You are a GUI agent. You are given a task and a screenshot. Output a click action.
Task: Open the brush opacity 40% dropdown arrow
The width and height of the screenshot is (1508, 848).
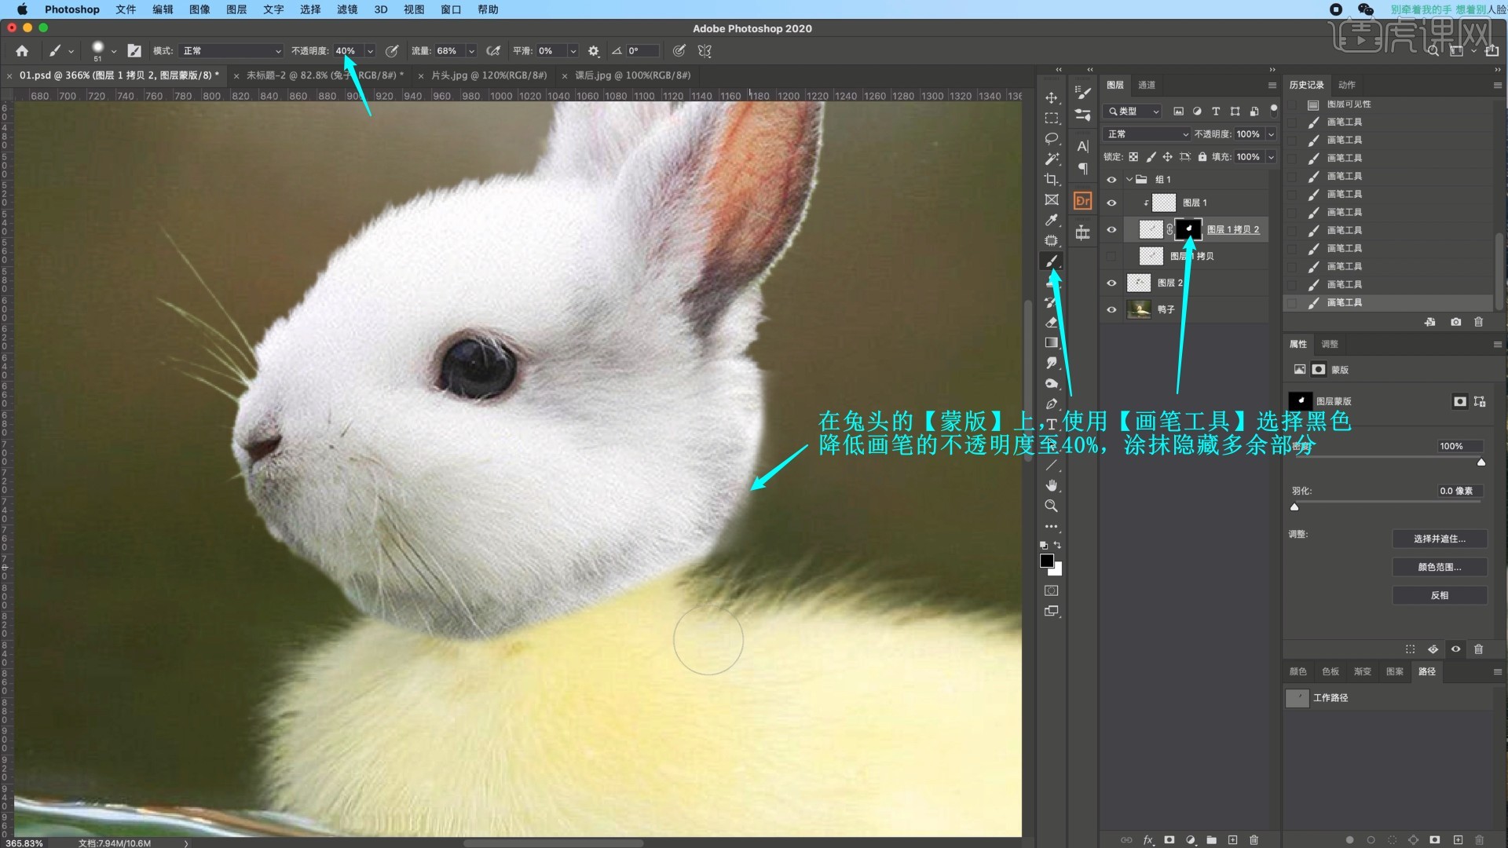pyautogui.click(x=370, y=51)
